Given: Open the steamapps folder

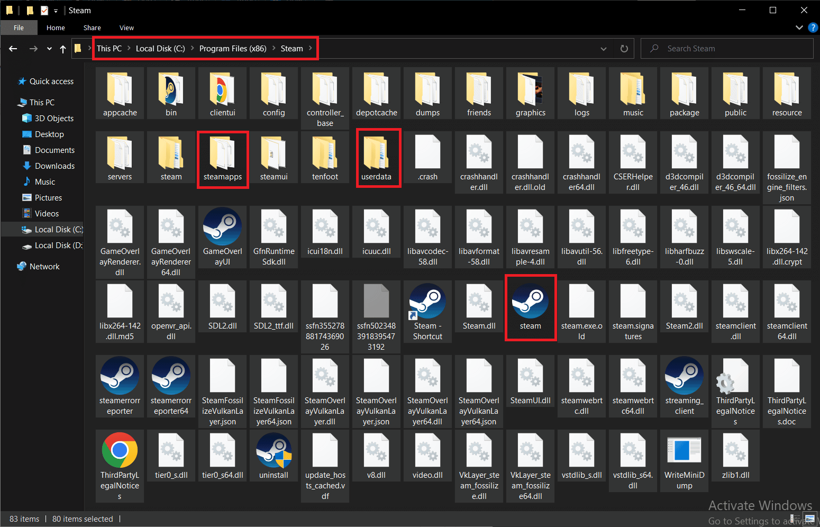Looking at the screenshot, I should [222, 159].
